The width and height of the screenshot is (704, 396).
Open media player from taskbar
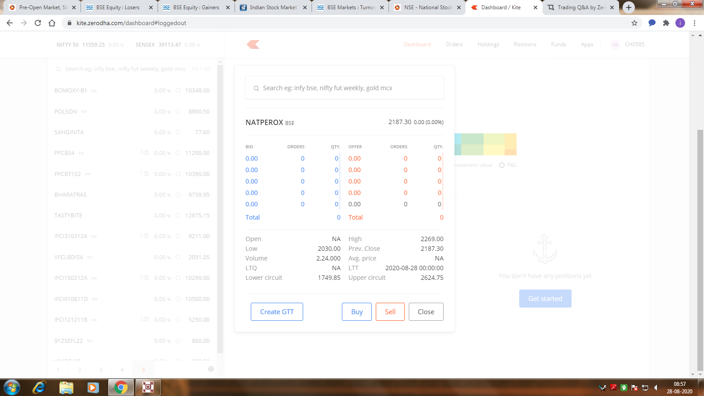(x=93, y=388)
